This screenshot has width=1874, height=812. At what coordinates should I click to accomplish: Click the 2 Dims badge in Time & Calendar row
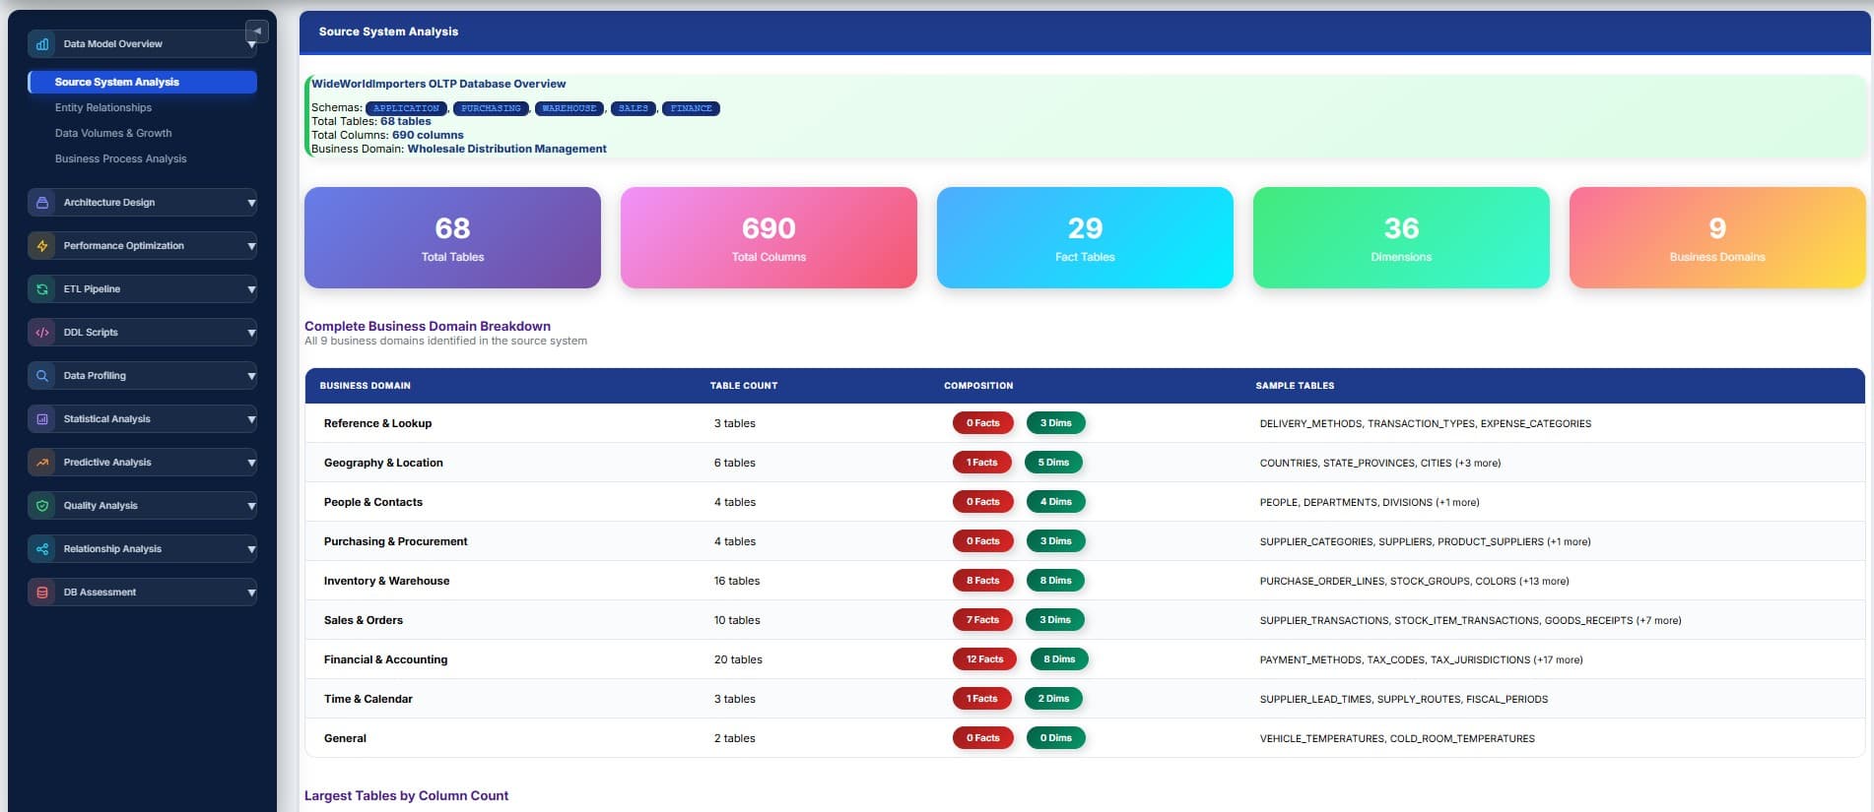1053,699
